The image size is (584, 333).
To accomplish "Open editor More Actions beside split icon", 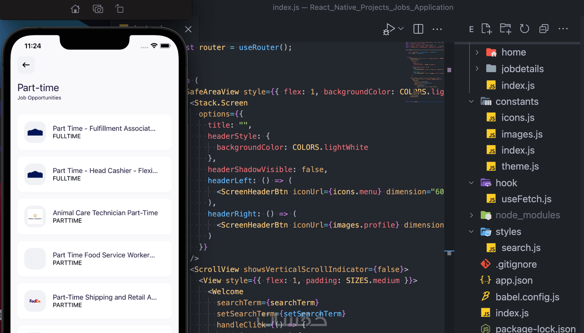I will 437,29.
